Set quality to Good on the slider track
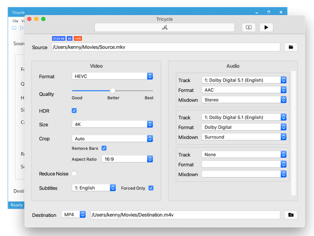The height and width of the screenshot is (236, 314). coord(73,91)
